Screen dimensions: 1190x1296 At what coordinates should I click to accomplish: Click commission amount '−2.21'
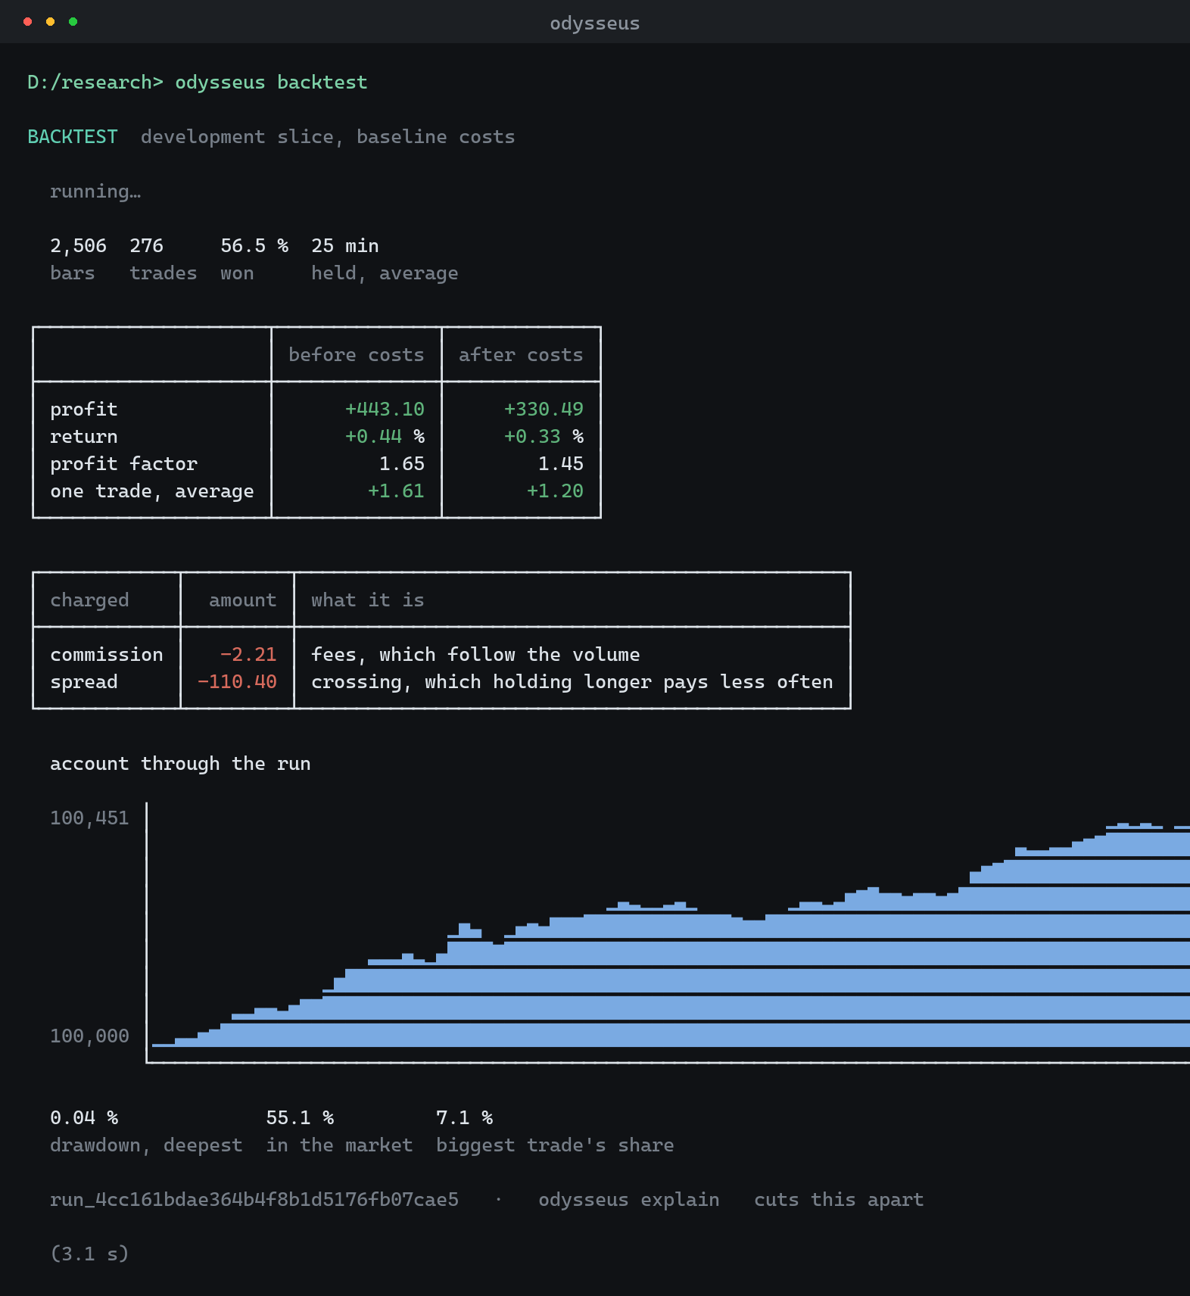248,655
